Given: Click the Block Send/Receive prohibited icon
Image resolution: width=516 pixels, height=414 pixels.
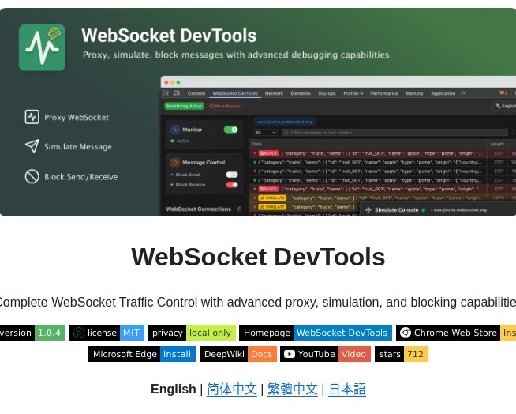Looking at the screenshot, I should [x=32, y=176].
